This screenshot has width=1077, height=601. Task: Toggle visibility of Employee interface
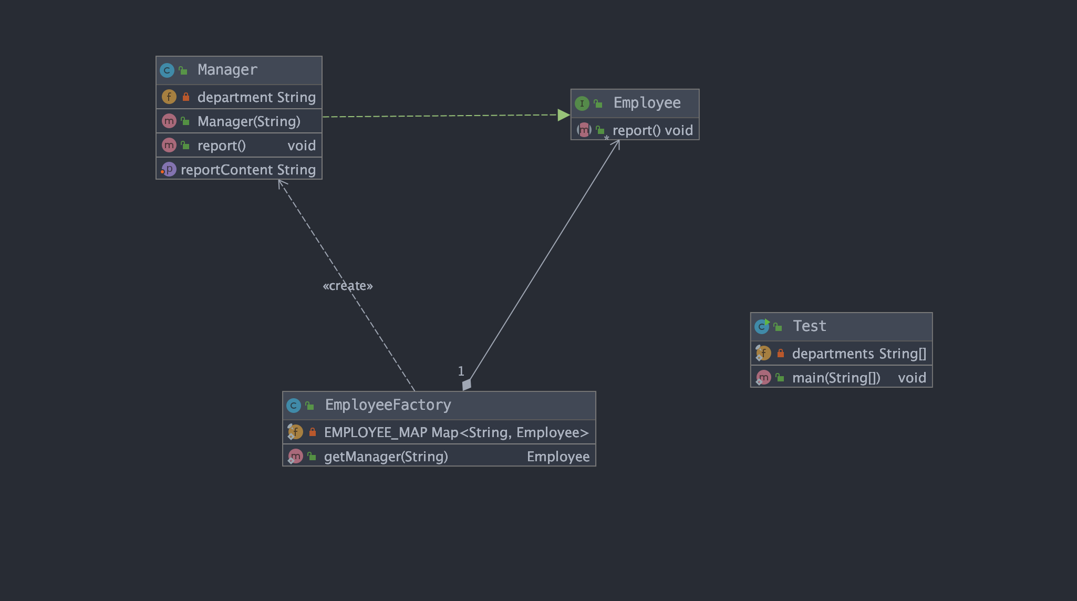pos(599,103)
